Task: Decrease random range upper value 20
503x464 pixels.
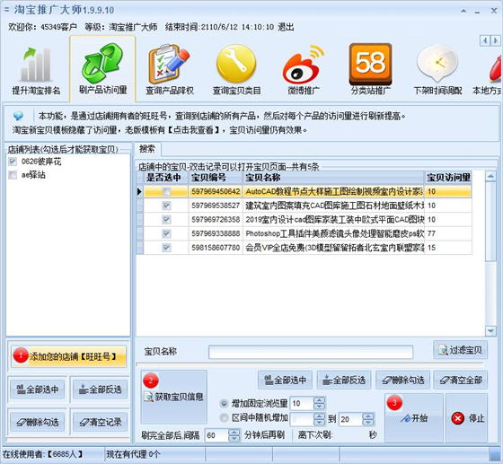Action: (x=367, y=423)
